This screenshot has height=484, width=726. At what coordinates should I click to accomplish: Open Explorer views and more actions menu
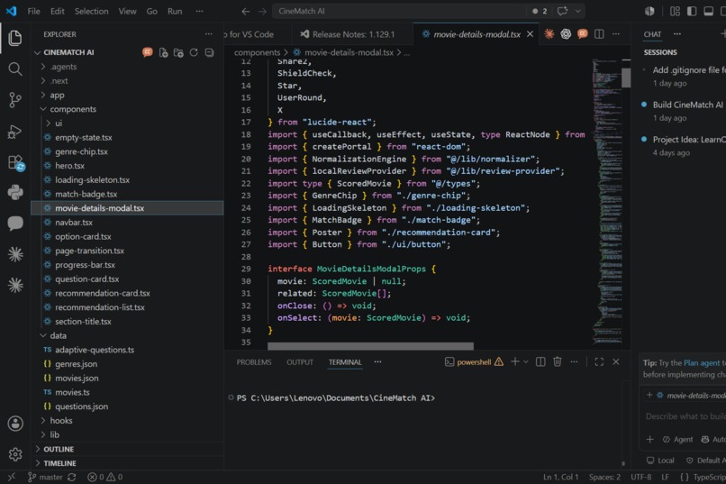pos(209,34)
